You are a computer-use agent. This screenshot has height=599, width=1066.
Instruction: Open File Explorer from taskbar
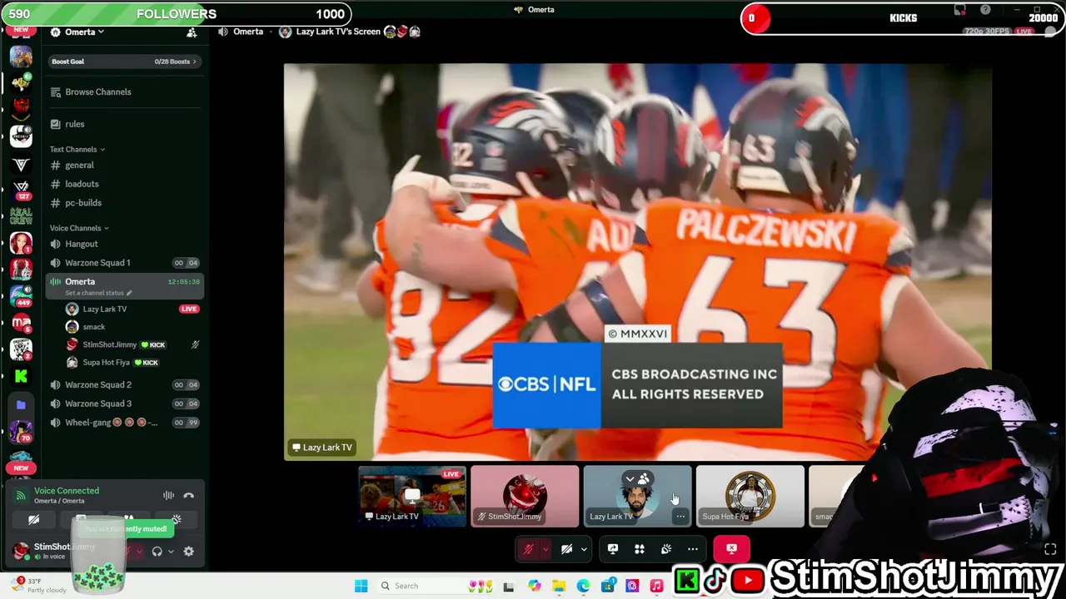point(559,586)
